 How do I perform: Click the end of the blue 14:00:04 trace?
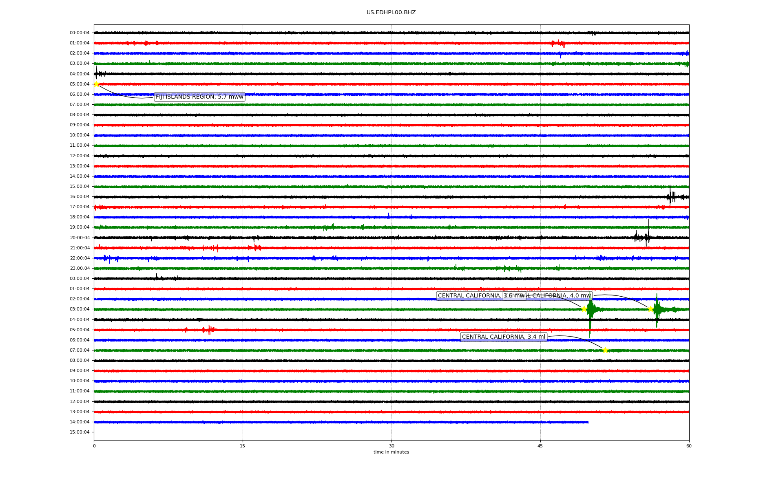[588, 422]
